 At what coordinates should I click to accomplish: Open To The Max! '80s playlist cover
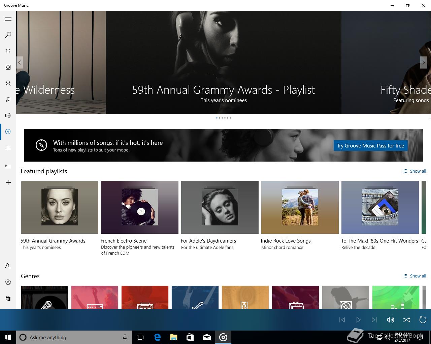pyautogui.click(x=380, y=207)
